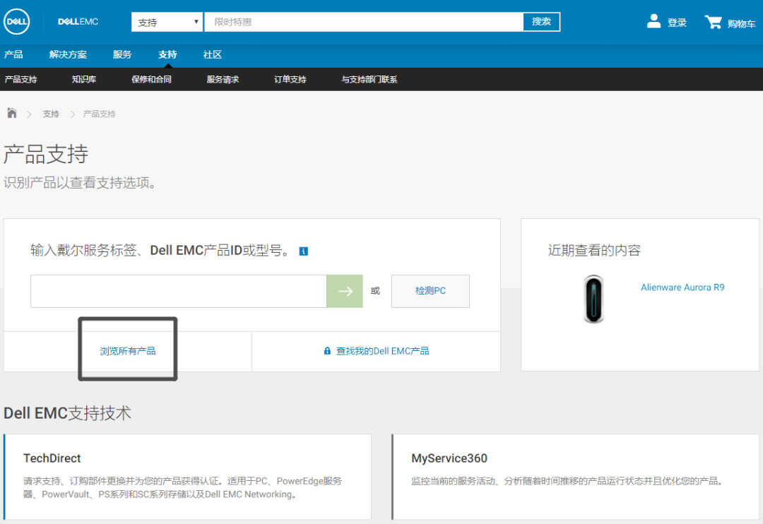The height and width of the screenshot is (524, 763).
Task: Click the round Dell logo icon
Action: [x=16, y=21]
